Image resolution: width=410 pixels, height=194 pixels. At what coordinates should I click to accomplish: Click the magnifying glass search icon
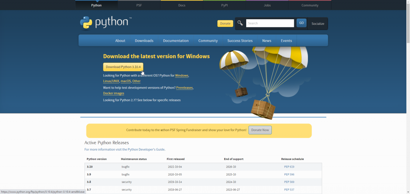click(x=240, y=23)
